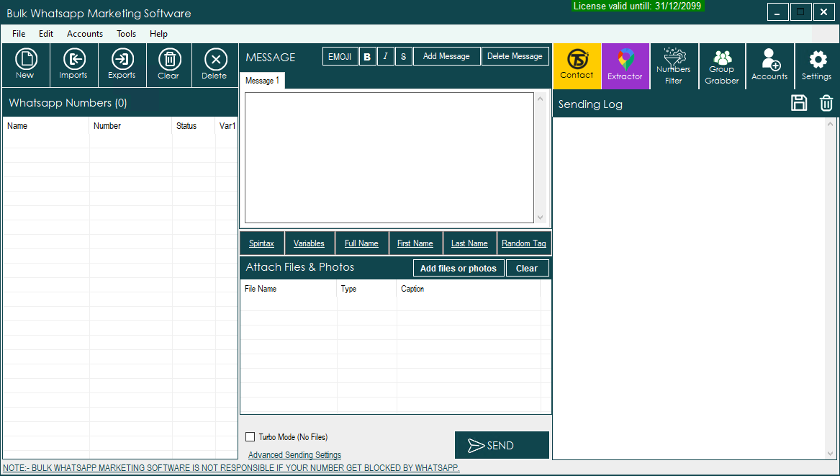This screenshot has height=476, width=840.
Task: Click the File Name column header
Action: [289, 289]
